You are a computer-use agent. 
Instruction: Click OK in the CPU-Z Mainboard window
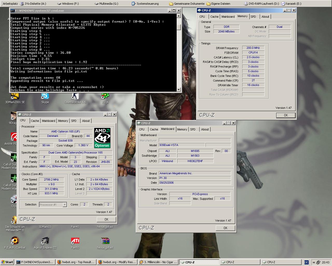coord(225,228)
